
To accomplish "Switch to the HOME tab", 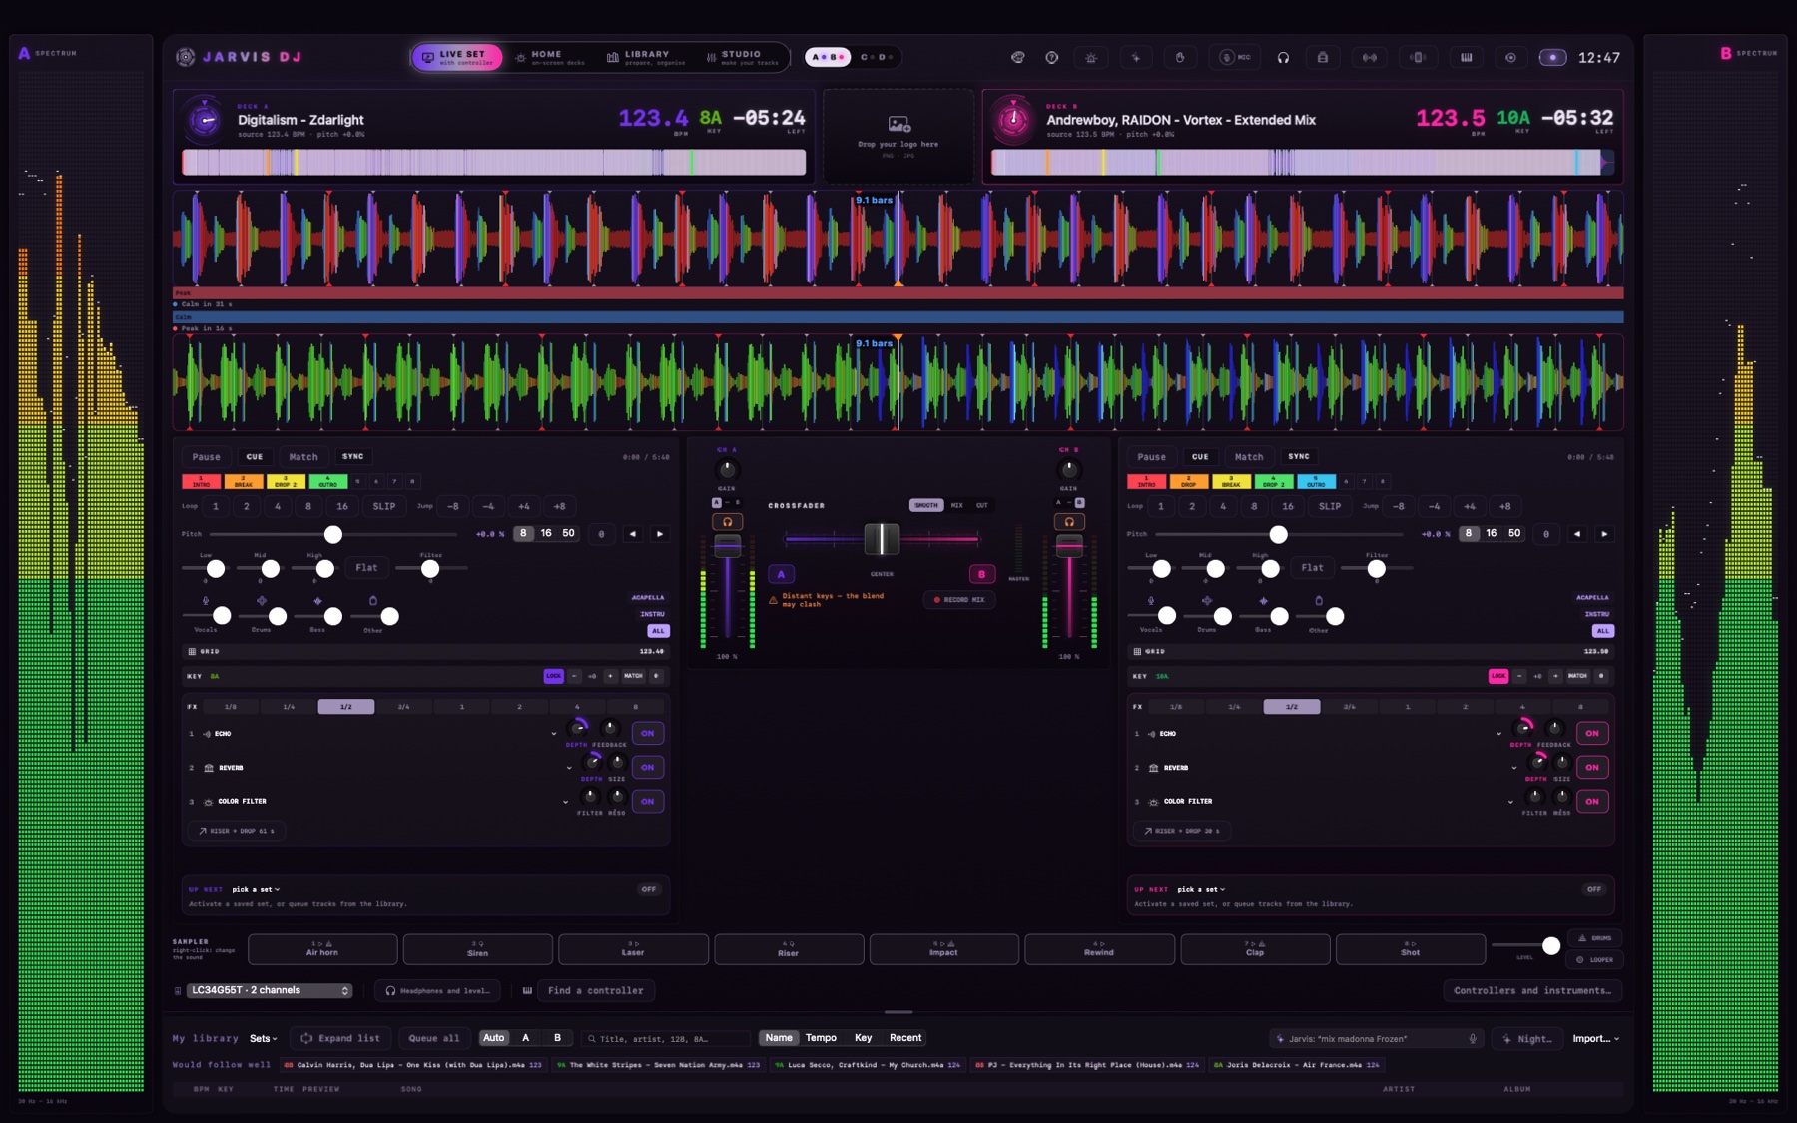I will click(549, 57).
